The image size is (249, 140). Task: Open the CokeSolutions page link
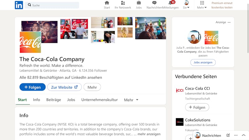[198, 120]
